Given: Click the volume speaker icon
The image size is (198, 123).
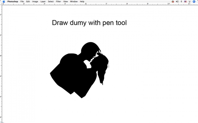Looking at the screenshot, I should pos(177,2).
